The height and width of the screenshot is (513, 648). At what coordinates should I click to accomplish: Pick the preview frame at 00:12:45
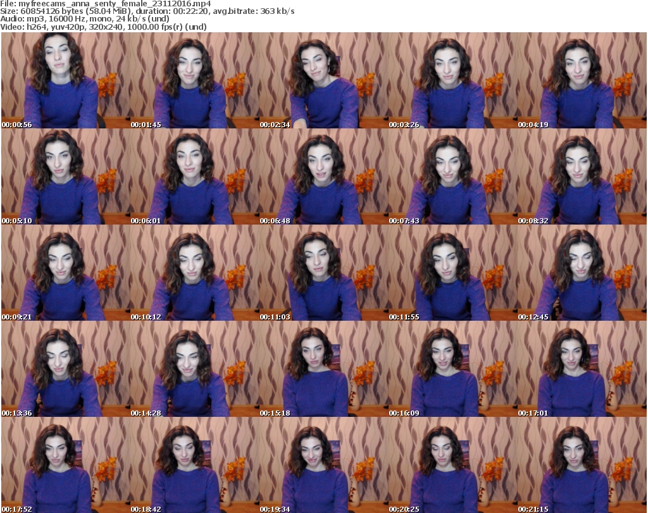(582, 273)
